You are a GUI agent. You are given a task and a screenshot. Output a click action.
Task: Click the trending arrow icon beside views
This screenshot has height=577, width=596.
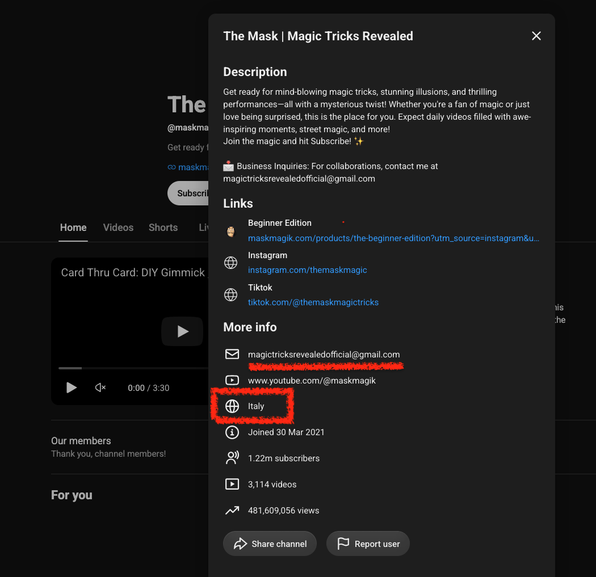[x=232, y=510]
